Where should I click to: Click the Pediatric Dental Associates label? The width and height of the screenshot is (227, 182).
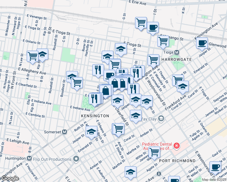[157, 146]
